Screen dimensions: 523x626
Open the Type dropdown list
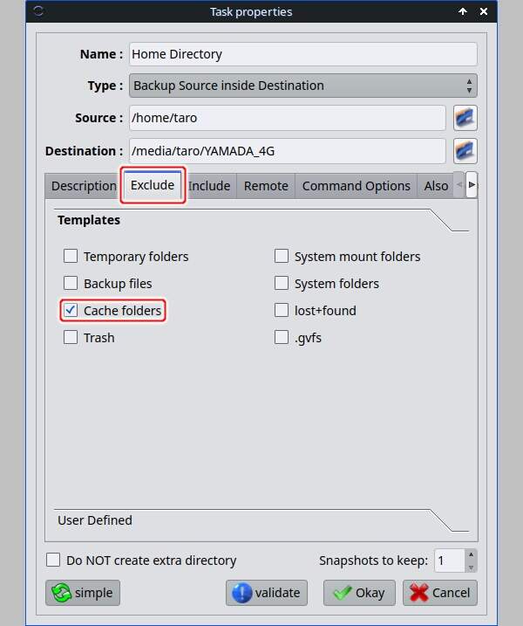pos(303,86)
